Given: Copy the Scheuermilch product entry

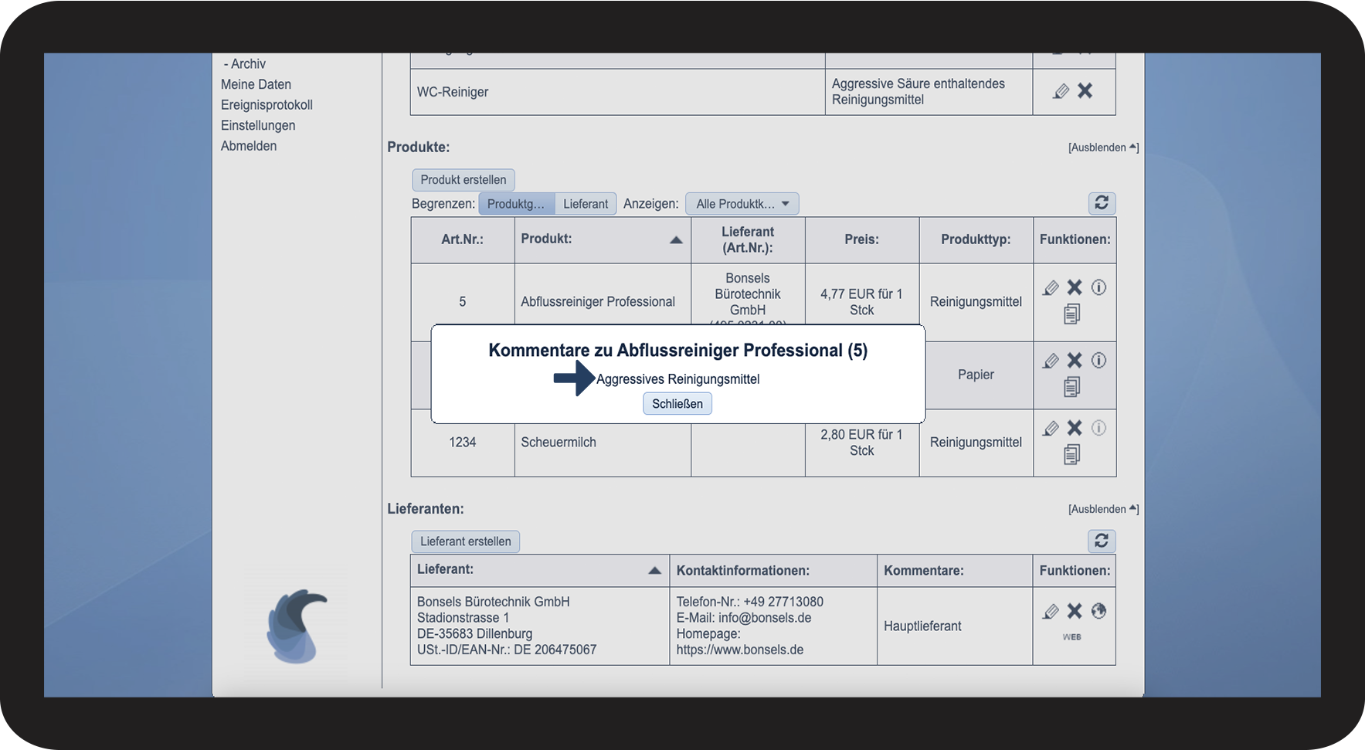Looking at the screenshot, I should [1071, 455].
